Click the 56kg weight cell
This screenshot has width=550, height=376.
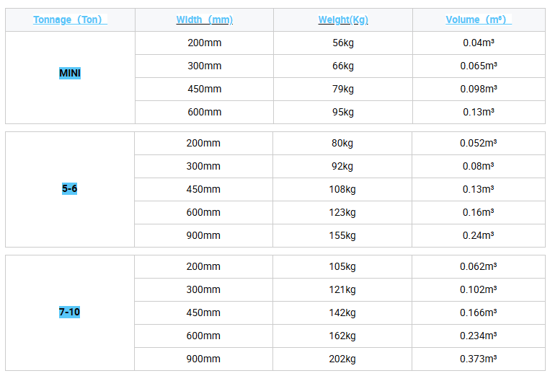(343, 43)
